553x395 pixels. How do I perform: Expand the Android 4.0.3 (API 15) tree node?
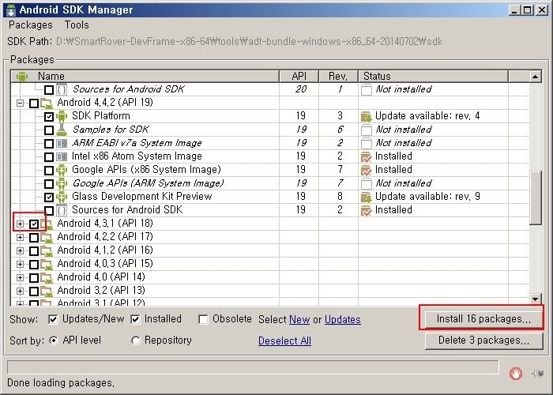coord(20,264)
